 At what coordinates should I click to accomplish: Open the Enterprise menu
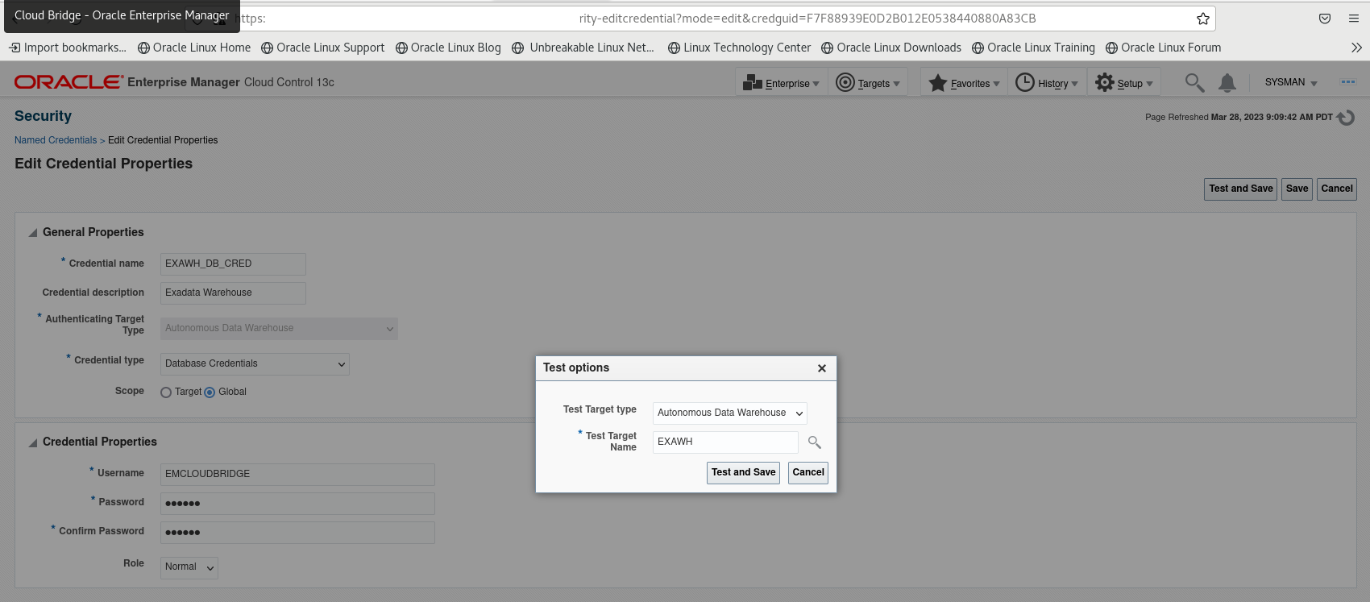pyautogui.click(x=781, y=83)
